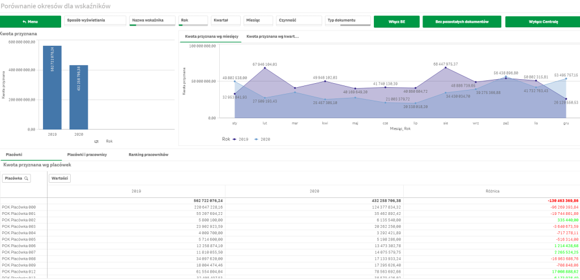Click the 2020 column header in the table
Image resolution: width=580 pixels, height=280 pixels.
point(314,191)
